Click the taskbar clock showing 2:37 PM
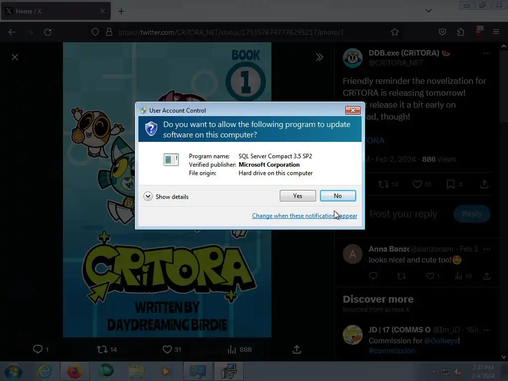508x381 pixels. point(483,372)
